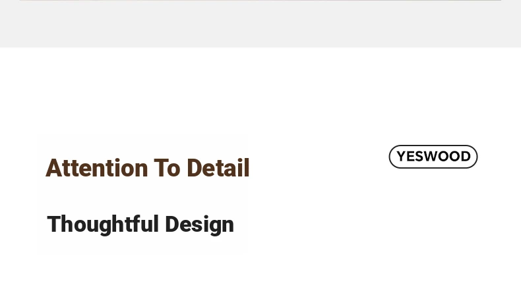Click the word "To" in the brown heading
The image size is (521, 293).
(167, 168)
